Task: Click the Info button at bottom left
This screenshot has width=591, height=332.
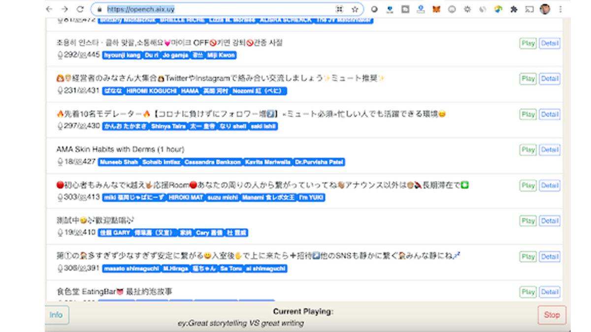Action: coord(56,315)
